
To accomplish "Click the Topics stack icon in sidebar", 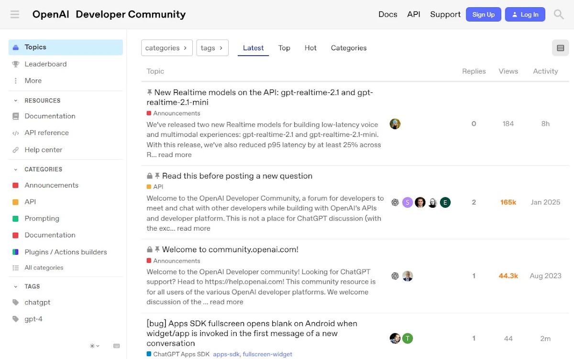I will pos(16,47).
